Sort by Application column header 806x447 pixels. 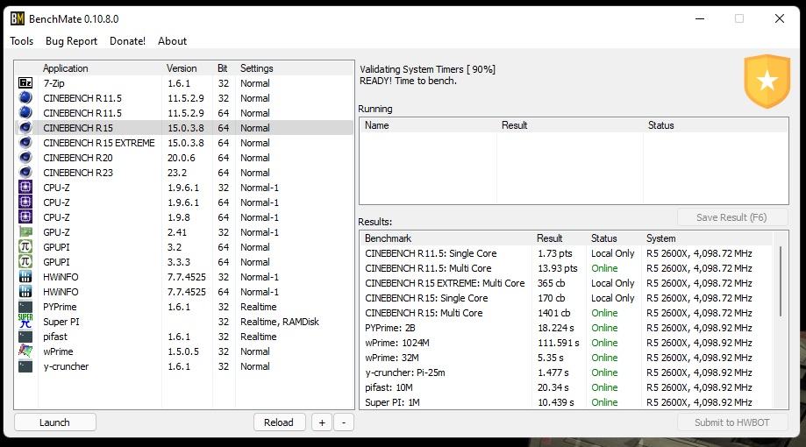coord(100,68)
